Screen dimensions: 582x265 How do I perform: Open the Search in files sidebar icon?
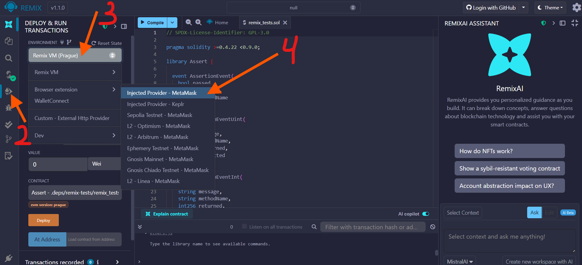pos(8,58)
